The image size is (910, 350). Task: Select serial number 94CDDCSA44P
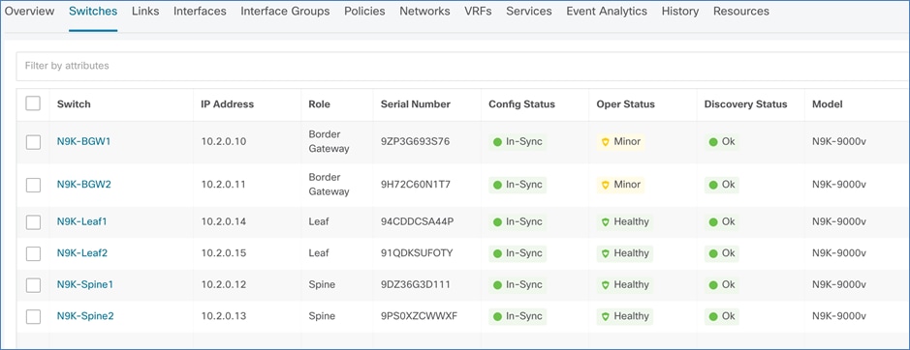(417, 221)
